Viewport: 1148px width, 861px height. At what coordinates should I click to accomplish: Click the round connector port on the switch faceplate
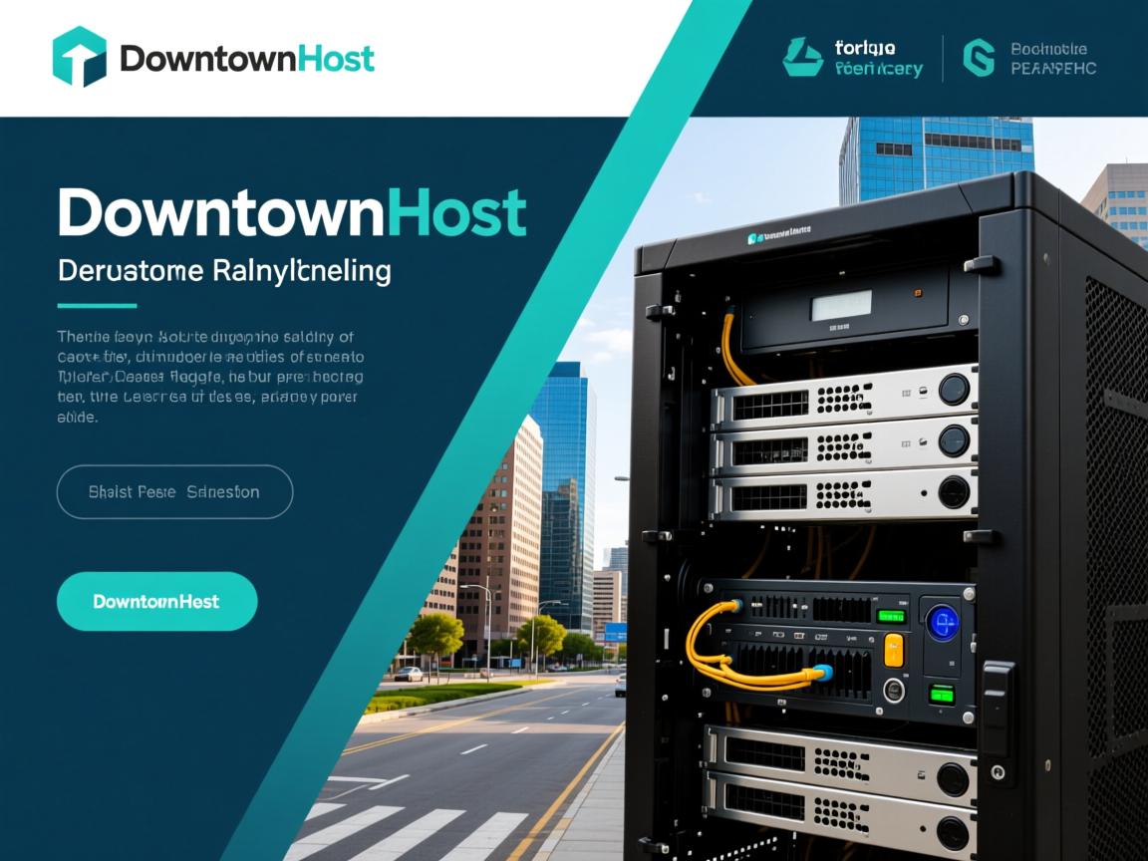(894, 690)
